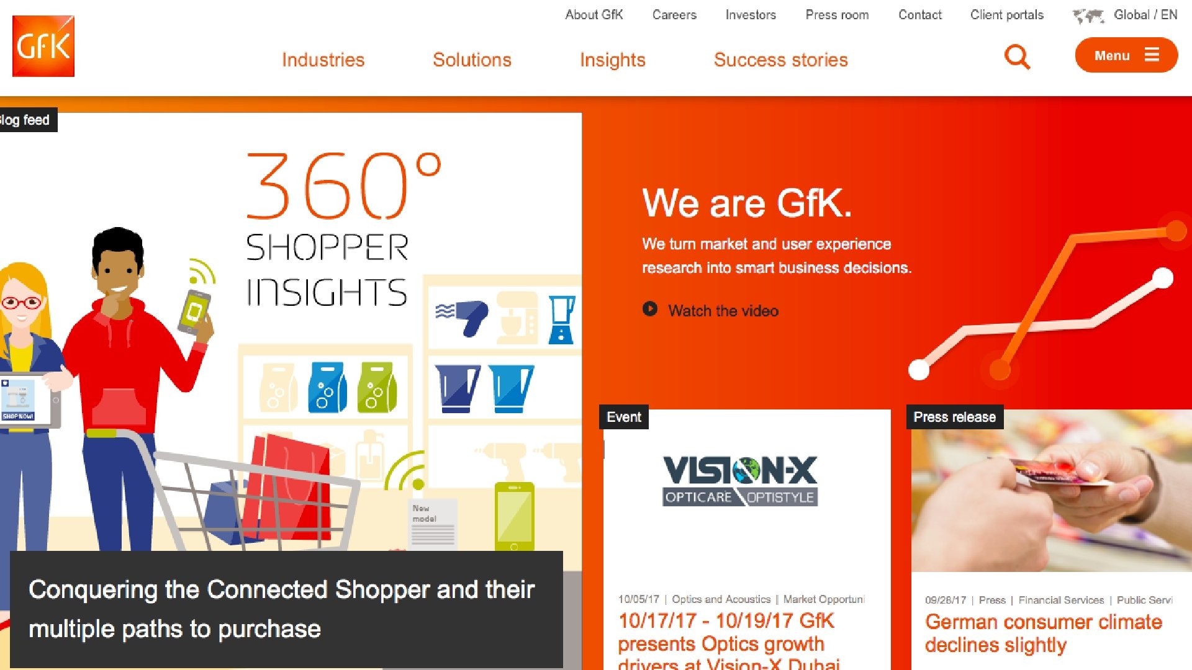Screen dimensions: 1192x670
Task: Open the Global / EN language selector
Action: click(1145, 15)
